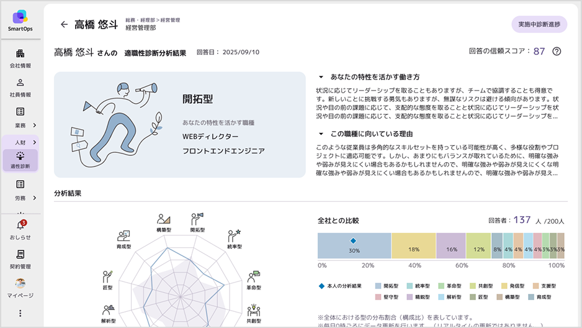Click the 16% purple bar segment
The width and height of the screenshot is (582, 328).
tap(451, 245)
